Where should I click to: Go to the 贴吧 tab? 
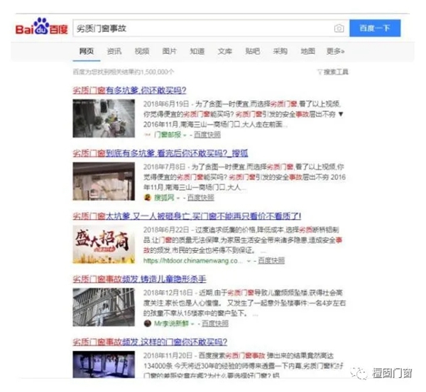pyautogui.click(x=252, y=51)
